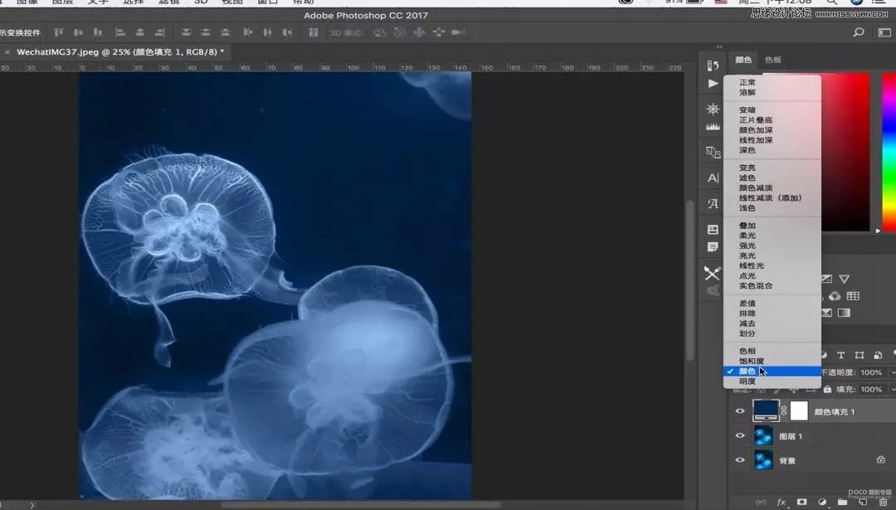
Task: Add a layer style with fx icon
Action: click(x=782, y=502)
